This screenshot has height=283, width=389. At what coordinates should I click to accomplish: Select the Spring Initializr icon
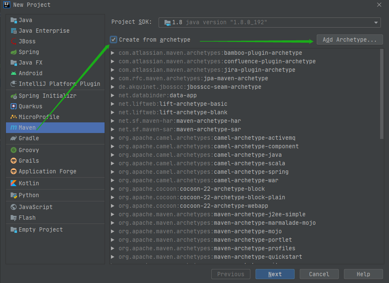tap(14, 96)
